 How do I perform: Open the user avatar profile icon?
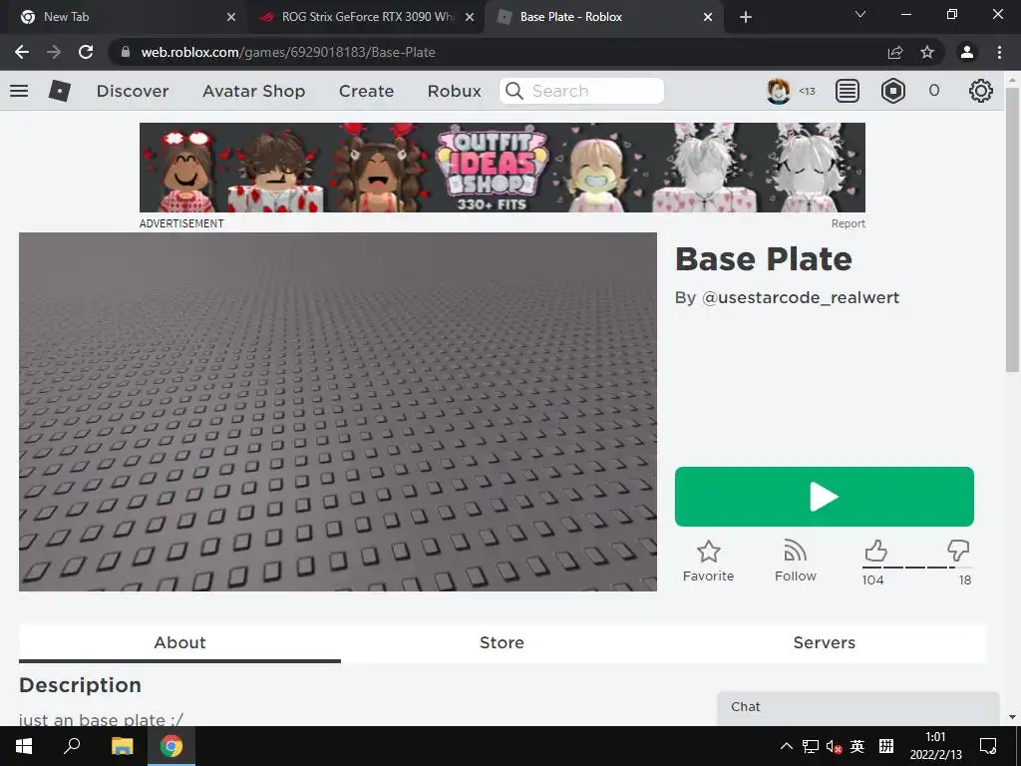pos(778,91)
